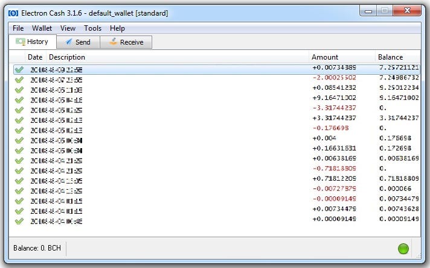The width and height of the screenshot is (430, 268).
Task: Sort by the Description column header
Action: coord(178,57)
